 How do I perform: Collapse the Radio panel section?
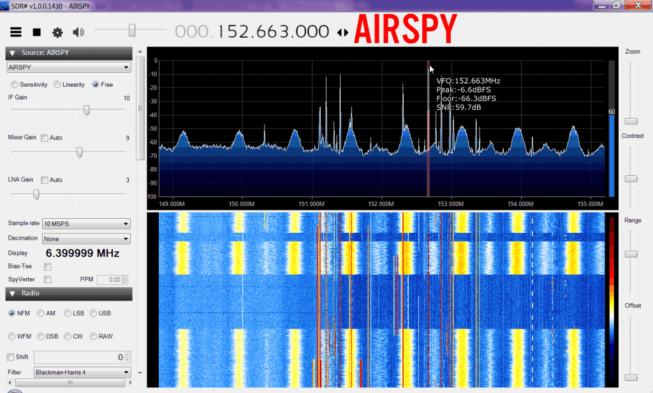point(12,293)
